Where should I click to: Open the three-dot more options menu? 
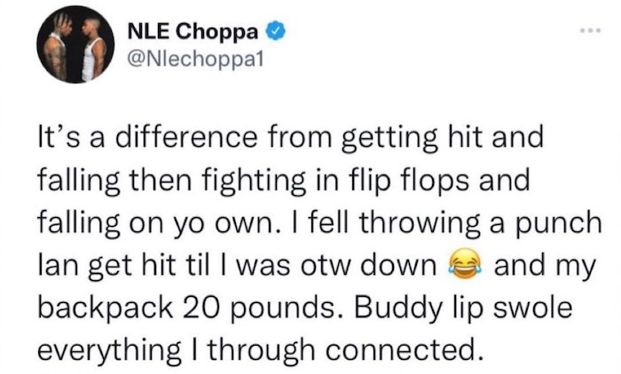click(x=591, y=30)
